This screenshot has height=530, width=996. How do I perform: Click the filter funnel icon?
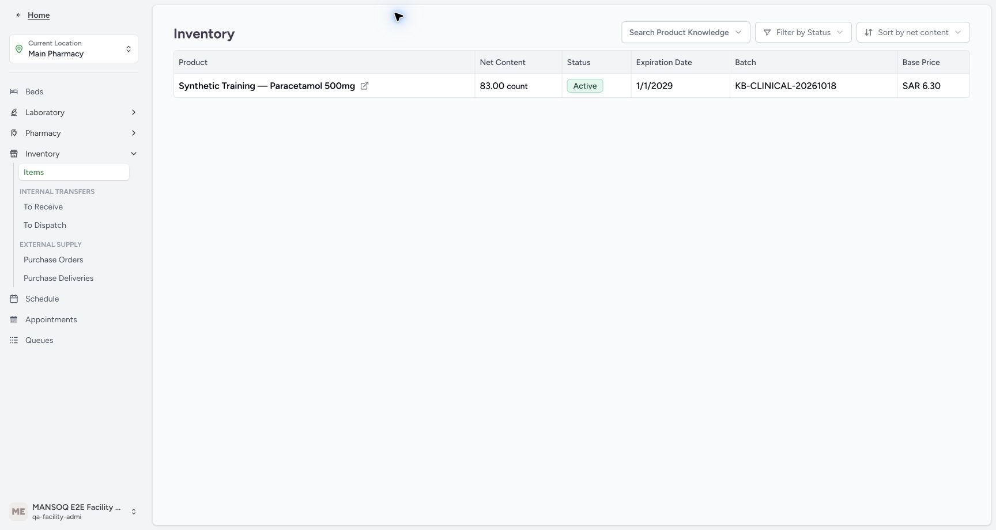point(767,32)
